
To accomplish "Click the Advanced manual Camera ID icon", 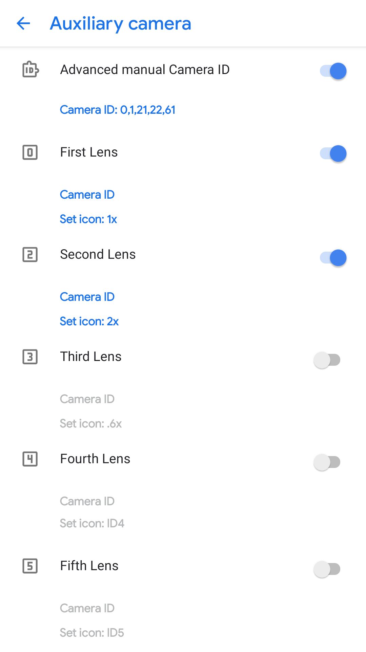I will point(30,70).
